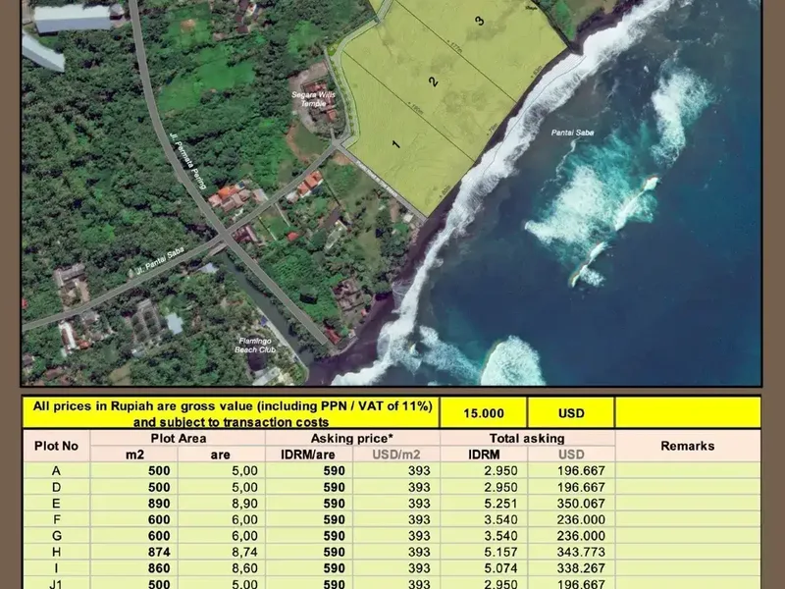The image size is (785, 589).
Task: Click plot I's 860 m2 area value
Action: coord(159,568)
